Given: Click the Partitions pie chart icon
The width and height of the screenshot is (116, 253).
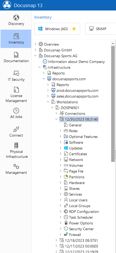Looking at the screenshot, I should pyautogui.click(x=66, y=177).
